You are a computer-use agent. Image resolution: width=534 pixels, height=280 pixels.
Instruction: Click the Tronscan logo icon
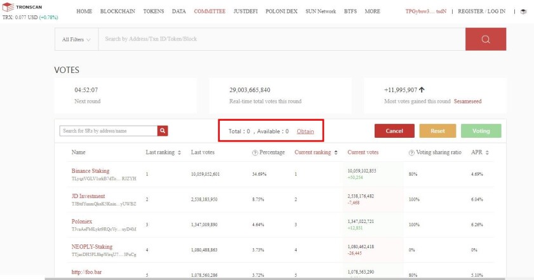[8, 7]
